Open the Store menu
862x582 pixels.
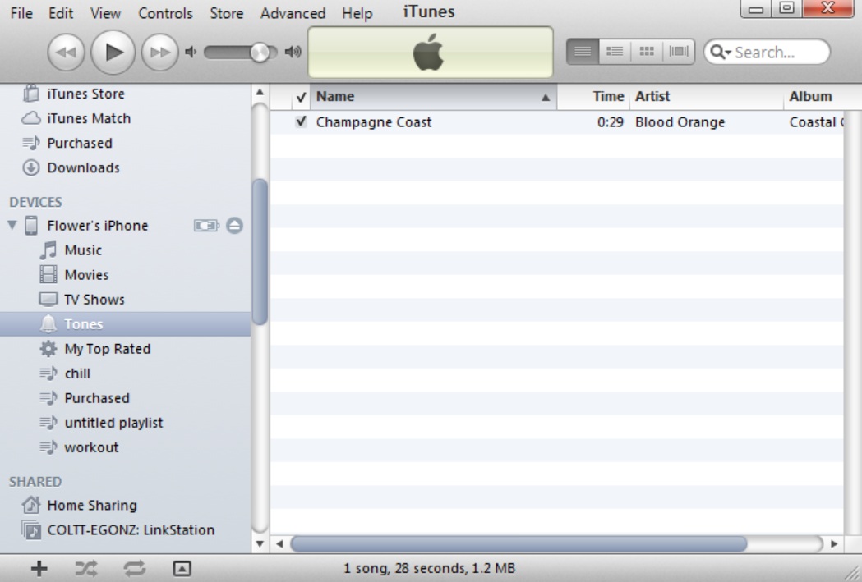227,13
